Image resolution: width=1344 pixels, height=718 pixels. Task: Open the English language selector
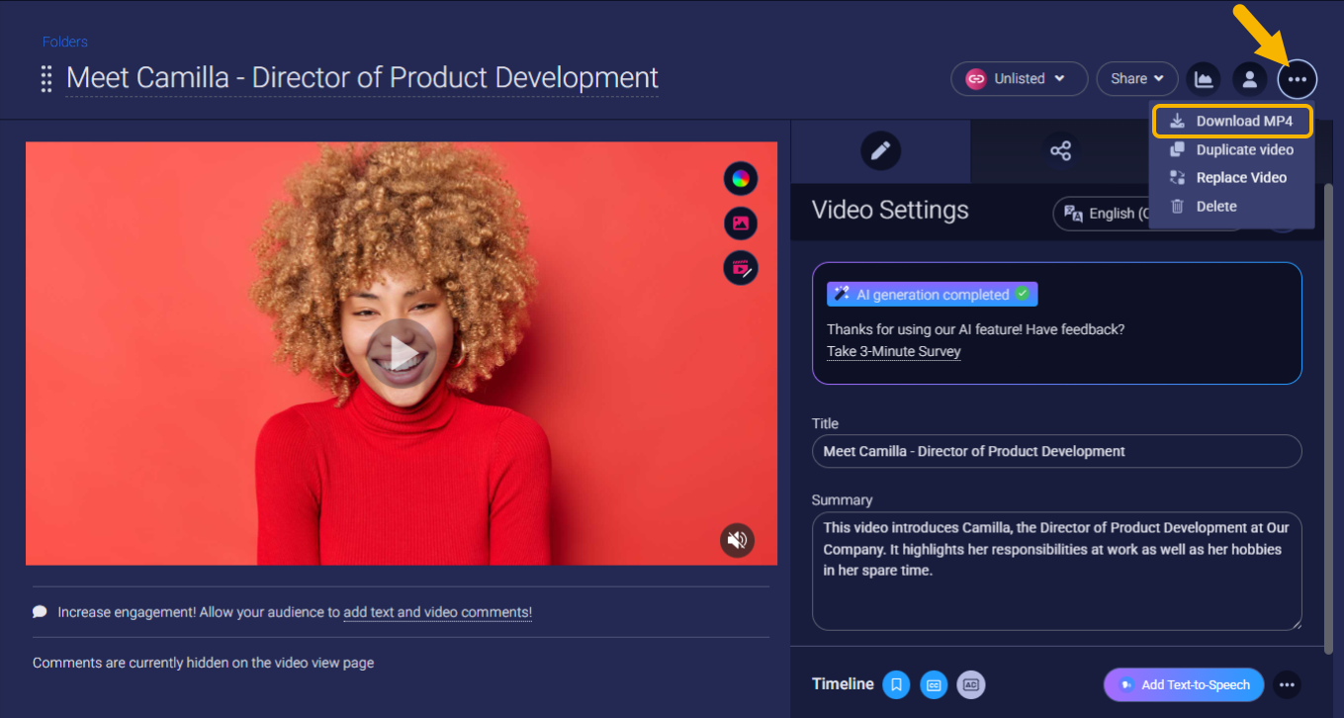point(1104,214)
